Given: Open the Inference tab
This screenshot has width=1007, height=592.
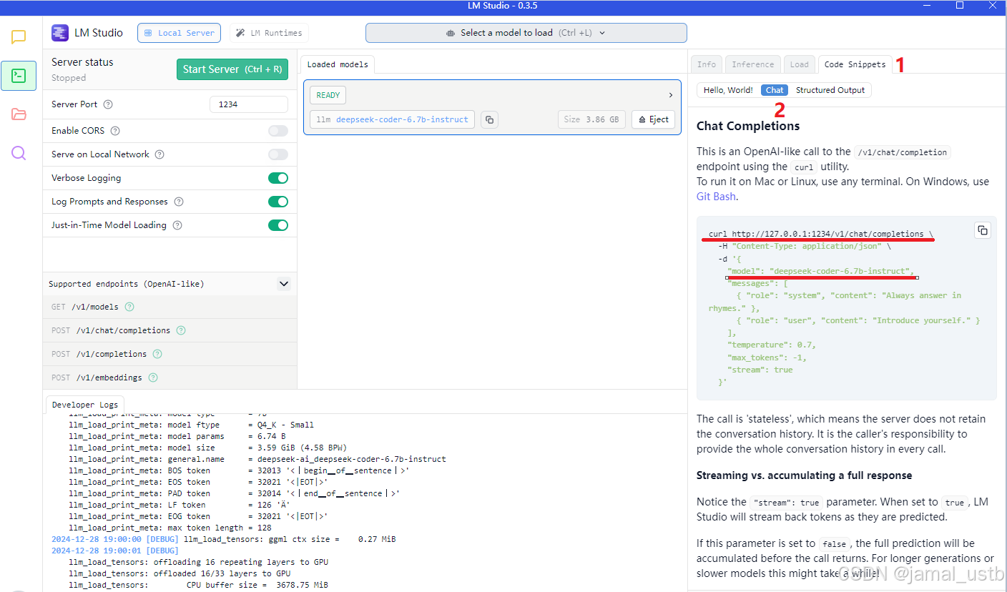Looking at the screenshot, I should [752, 64].
